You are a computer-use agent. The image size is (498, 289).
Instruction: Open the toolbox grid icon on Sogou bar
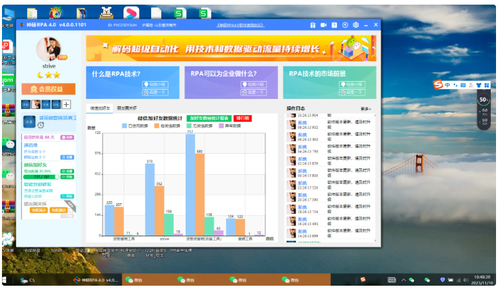pyautogui.click(x=486, y=85)
